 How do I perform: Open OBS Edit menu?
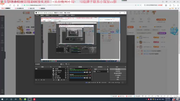pyautogui.click(x=42, y=15)
